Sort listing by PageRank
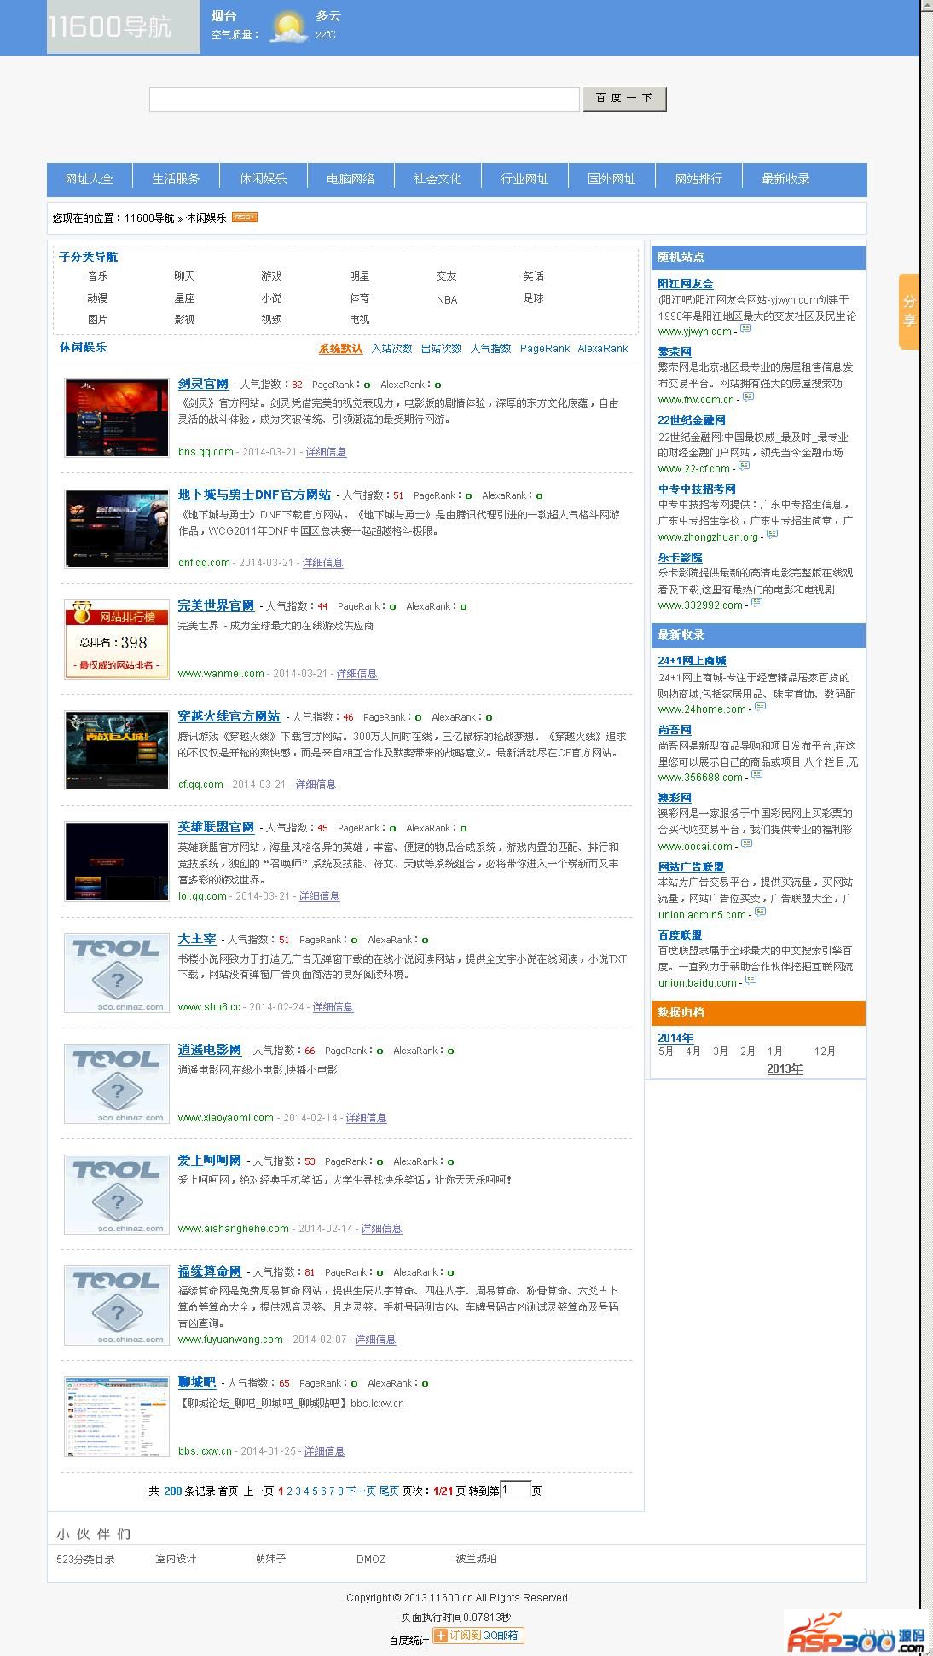This screenshot has width=933, height=1656. tap(545, 349)
